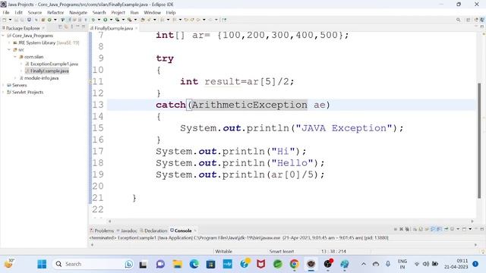Open the File menu
The height and width of the screenshot is (273, 486).
click(x=6, y=12)
